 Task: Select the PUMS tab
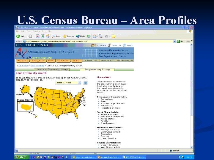click(51, 61)
